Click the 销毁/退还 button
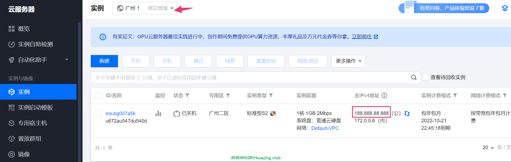This screenshot has height=162, width=511. pos(308,61)
